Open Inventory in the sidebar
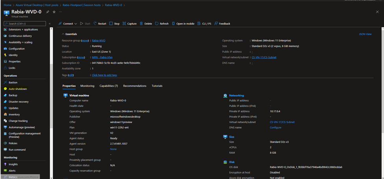The width and height of the screenshot is (384, 179). tap(14, 114)
